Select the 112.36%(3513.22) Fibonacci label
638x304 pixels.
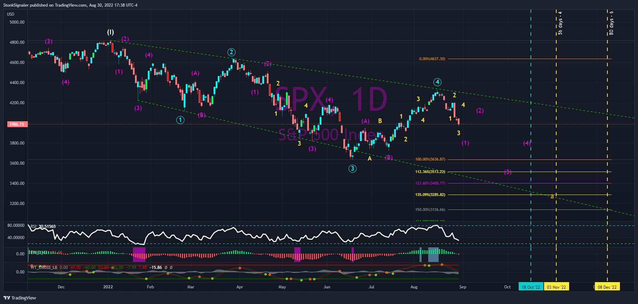tap(430, 172)
